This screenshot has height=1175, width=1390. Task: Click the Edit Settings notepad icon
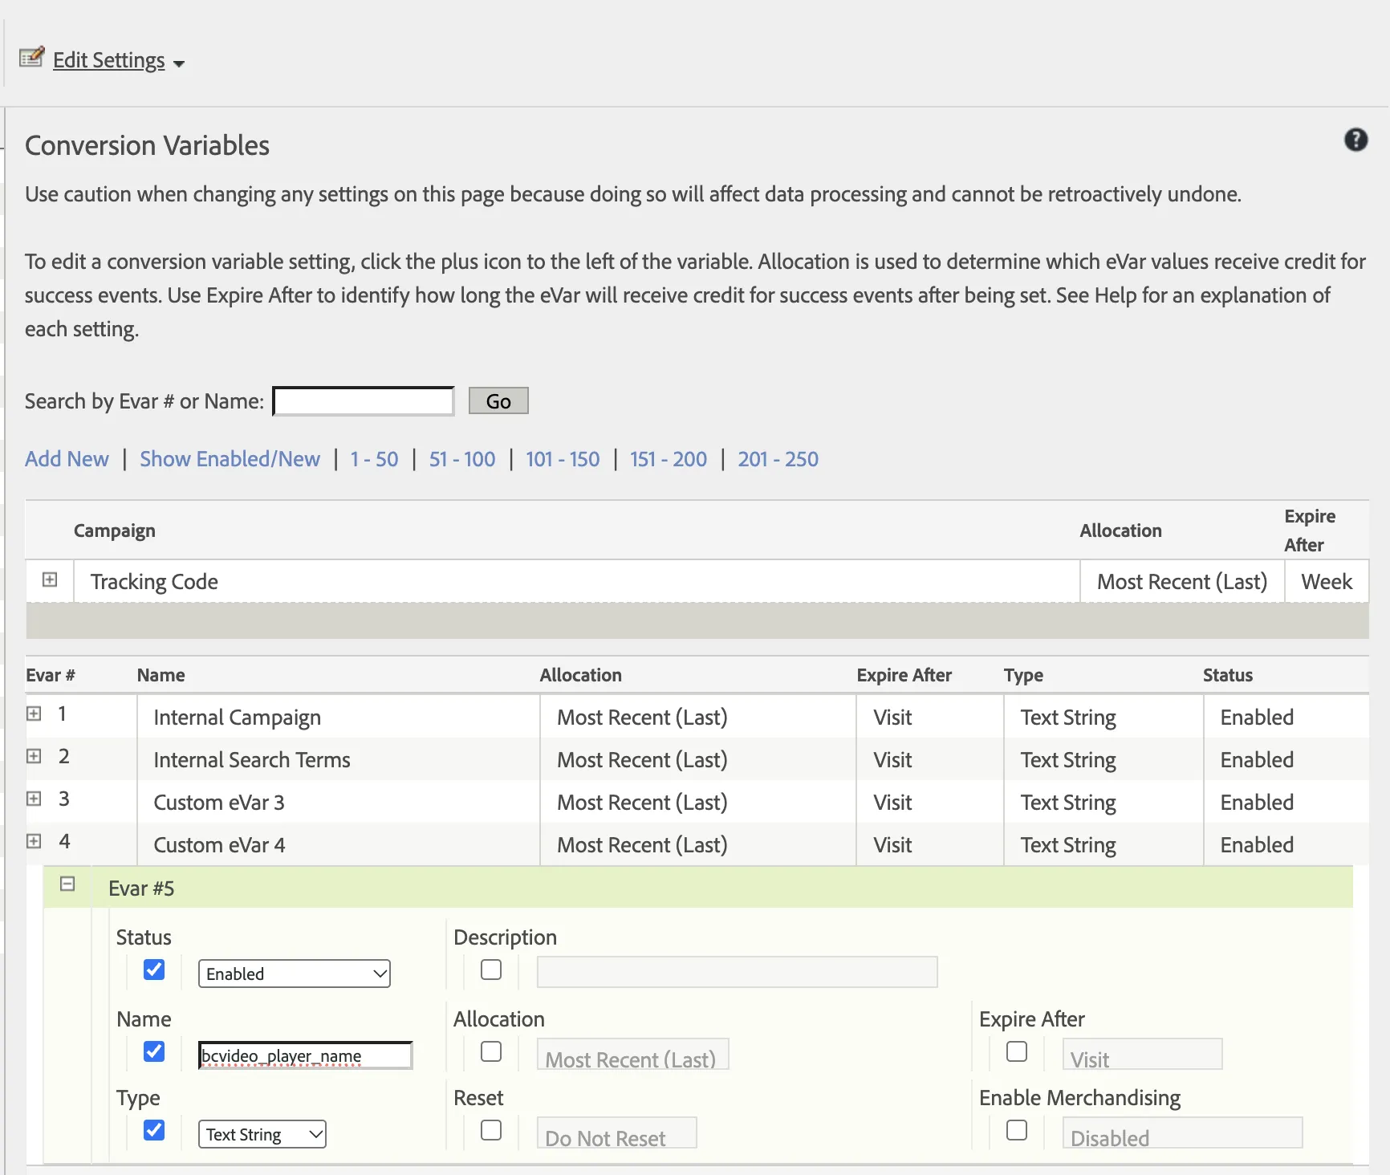coord(31,58)
